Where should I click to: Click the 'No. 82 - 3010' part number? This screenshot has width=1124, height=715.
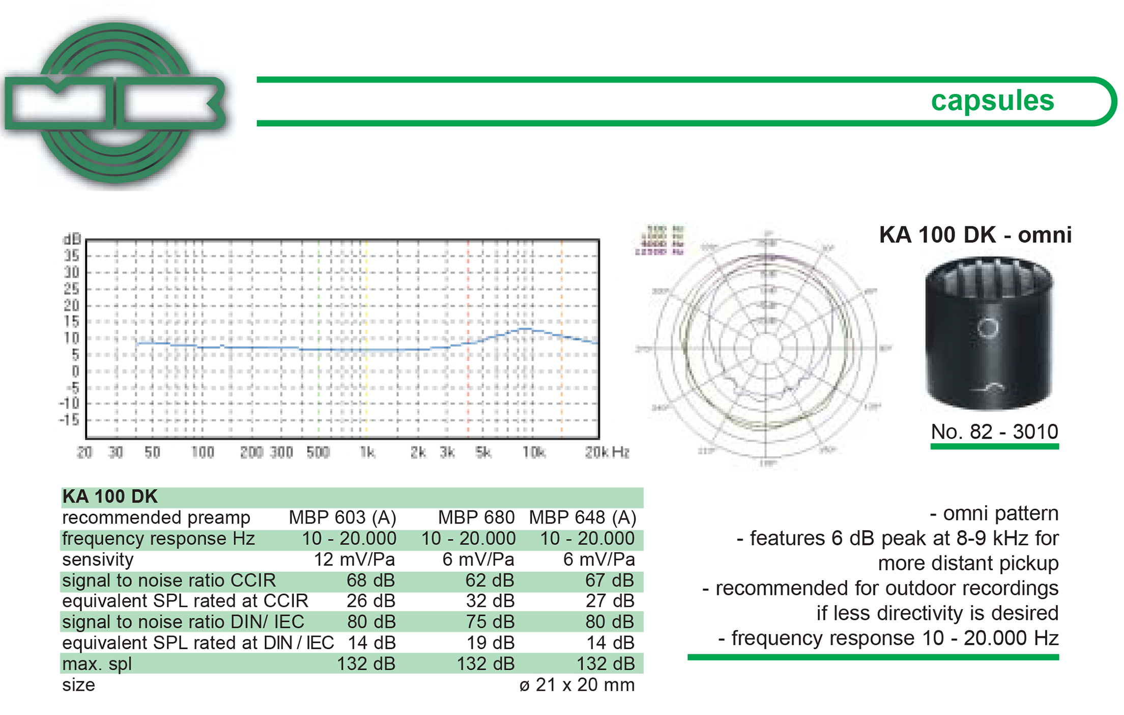pos(994,432)
